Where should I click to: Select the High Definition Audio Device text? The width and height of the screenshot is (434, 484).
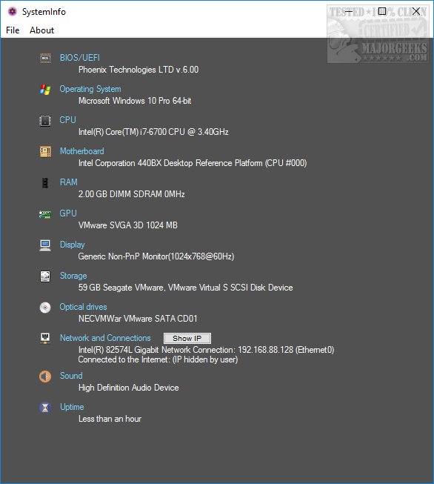point(129,388)
